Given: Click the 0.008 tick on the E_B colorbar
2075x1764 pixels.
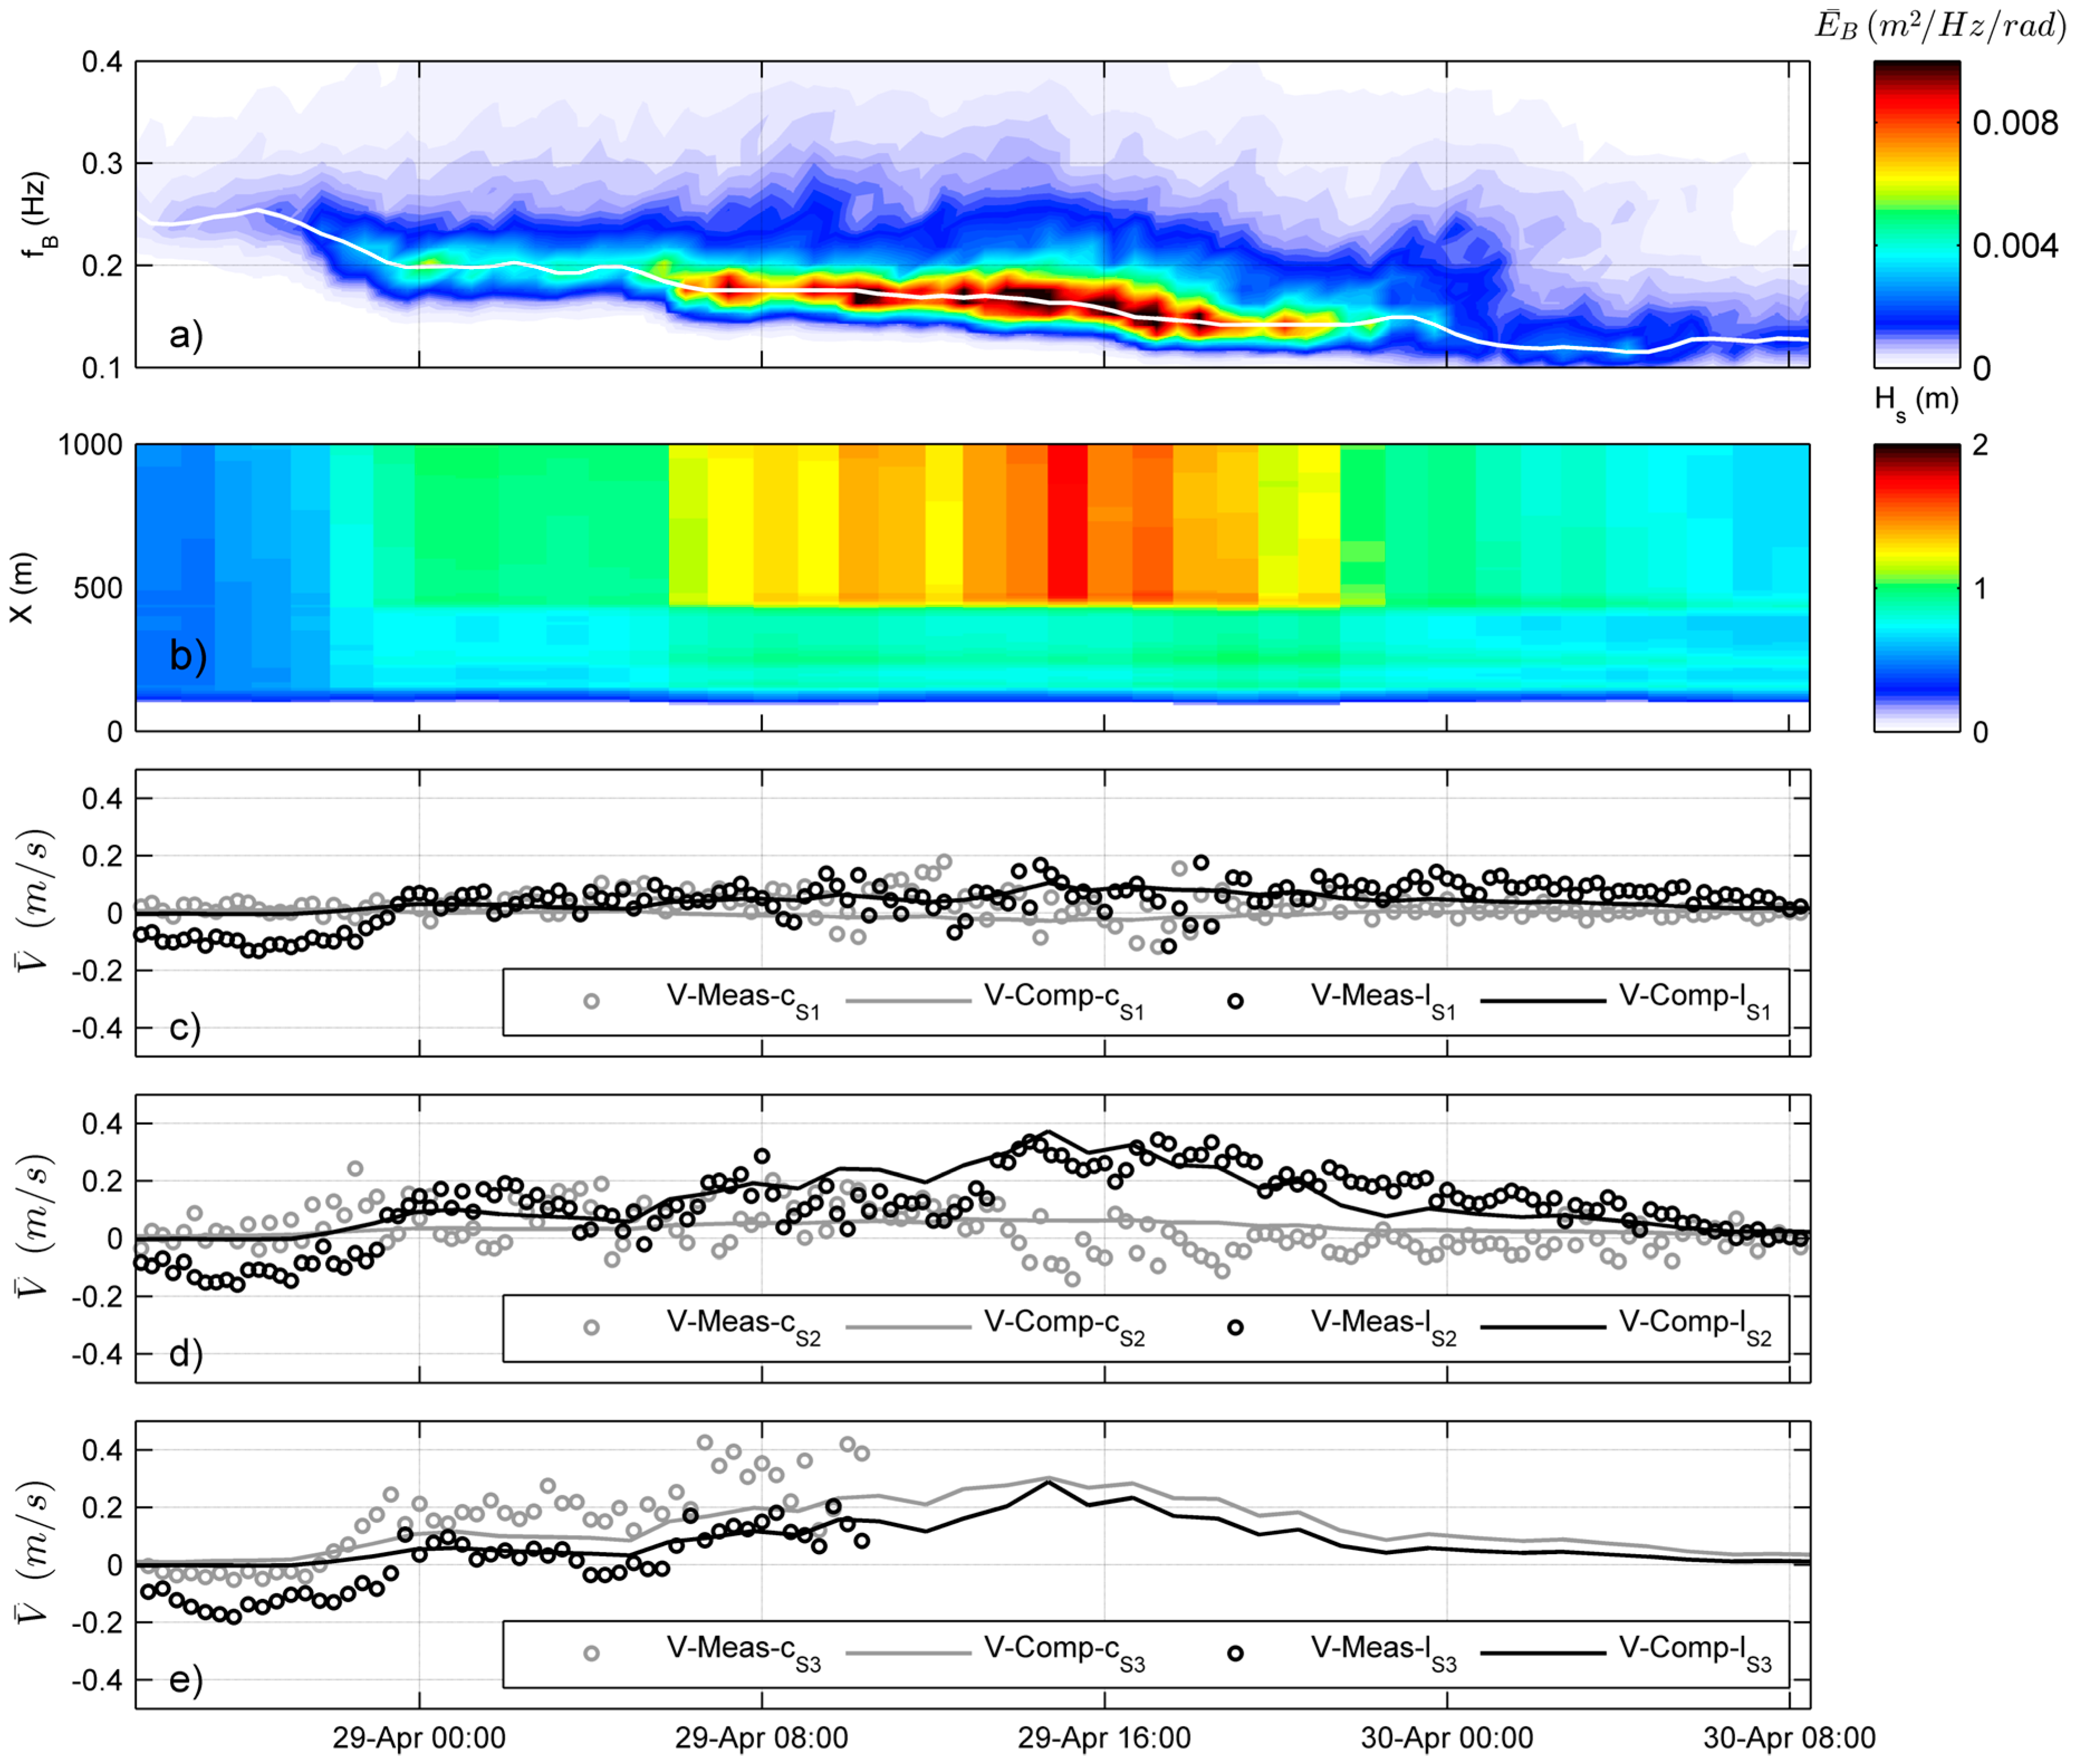Looking at the screenshot, I should point(2014,123).
